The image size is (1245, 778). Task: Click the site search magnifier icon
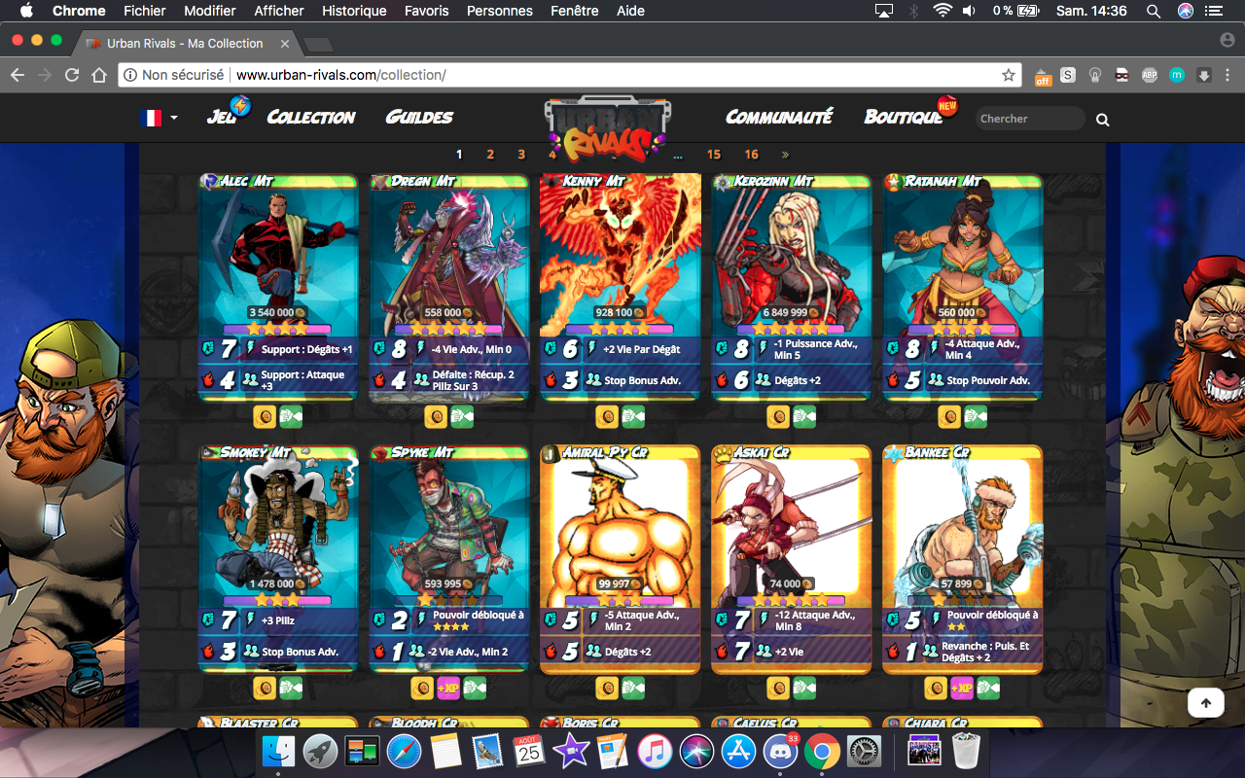(1102, 120)
